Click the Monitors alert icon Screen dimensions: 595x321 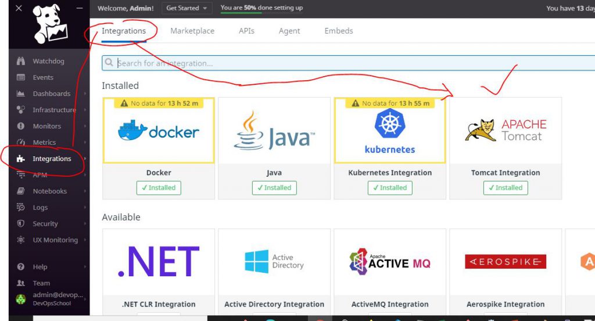(x=21, y=126)
